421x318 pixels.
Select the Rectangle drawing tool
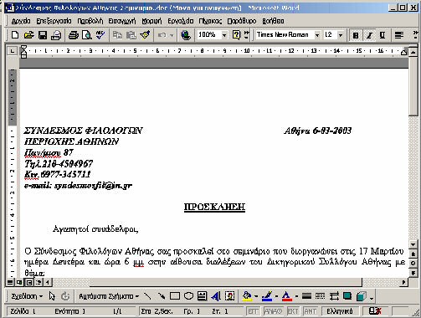(x=175, y=296)
